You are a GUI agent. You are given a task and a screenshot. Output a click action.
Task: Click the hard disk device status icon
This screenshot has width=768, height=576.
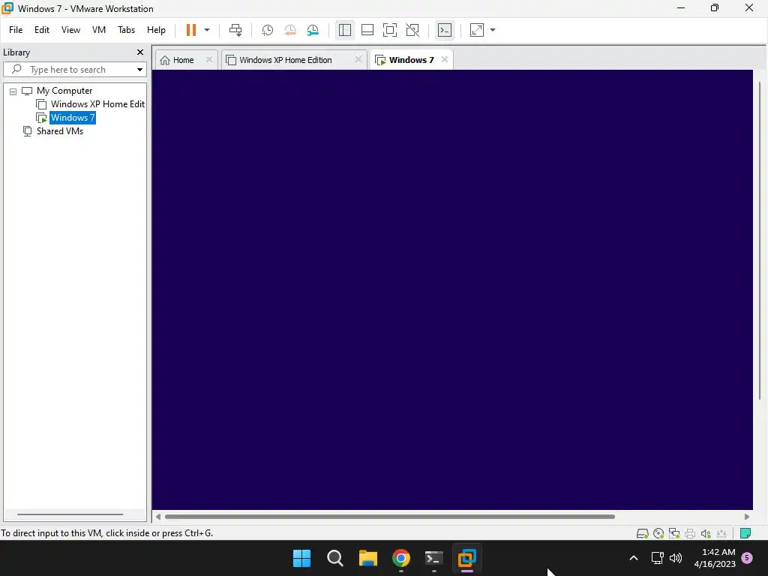642,533
